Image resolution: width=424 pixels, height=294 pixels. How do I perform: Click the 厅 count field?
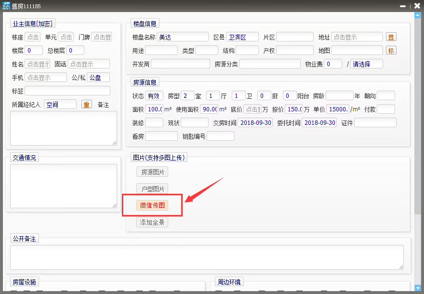point(213,96)
